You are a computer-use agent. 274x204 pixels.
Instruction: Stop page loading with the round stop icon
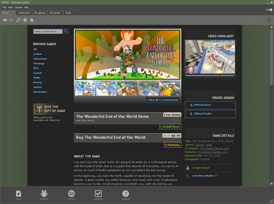pos(25,20)
